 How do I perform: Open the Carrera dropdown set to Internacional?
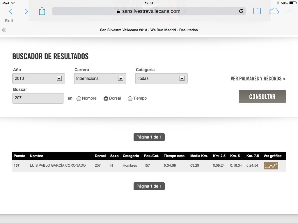tap(100, 78)
